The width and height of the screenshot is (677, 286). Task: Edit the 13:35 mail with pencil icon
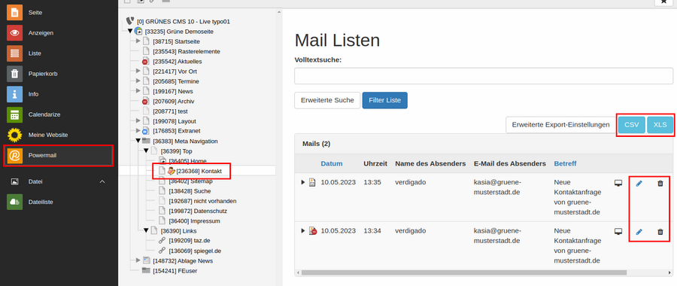point(639,184)
